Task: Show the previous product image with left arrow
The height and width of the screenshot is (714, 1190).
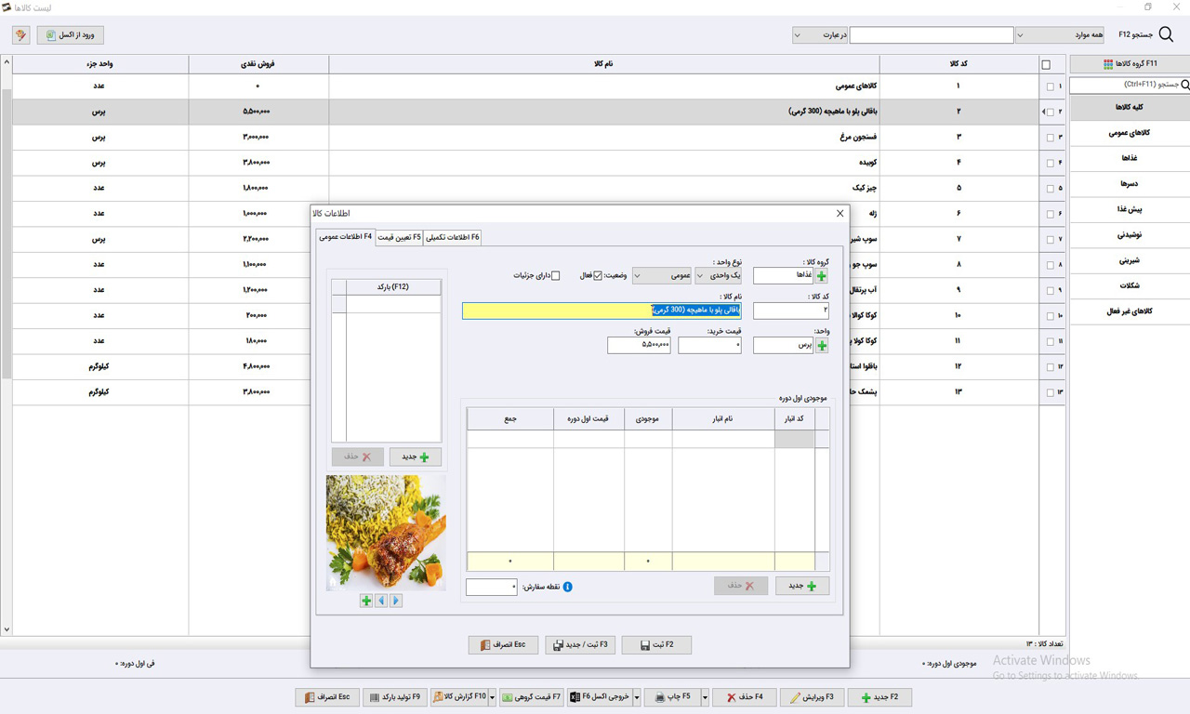Action: pos(381,601)
